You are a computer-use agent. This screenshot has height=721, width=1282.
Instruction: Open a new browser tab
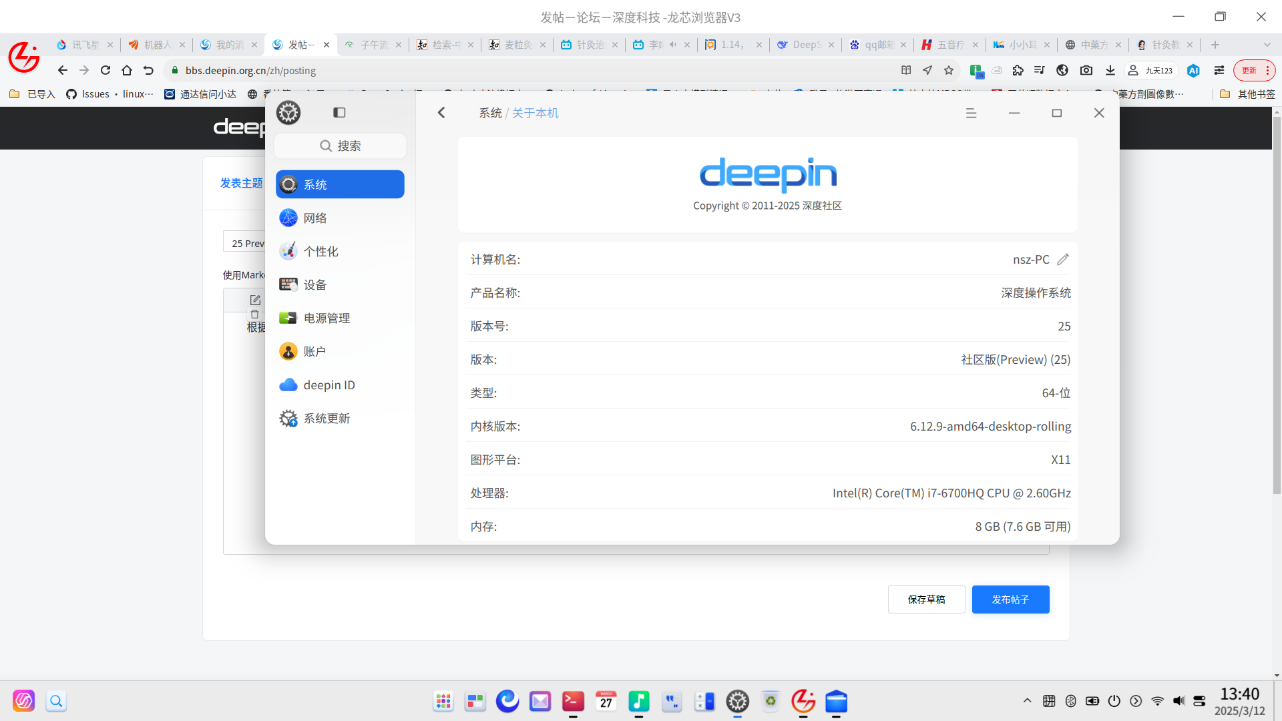pyautogui.click(x=1215, y=45)
